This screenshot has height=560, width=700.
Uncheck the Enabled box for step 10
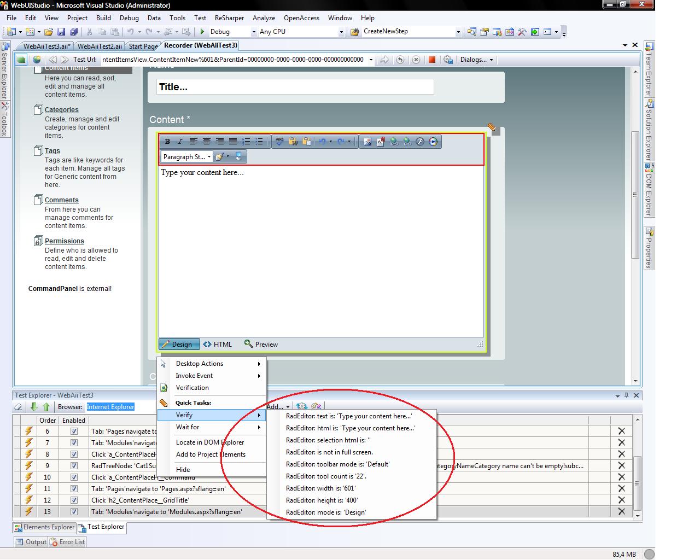(x=74, y=477)
